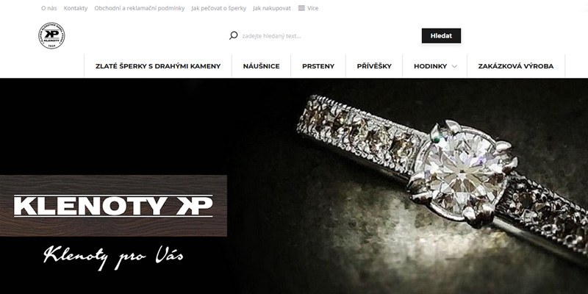Open the Jak nakupovat link
Screen dimensions: 588x294
coord(272,8)
